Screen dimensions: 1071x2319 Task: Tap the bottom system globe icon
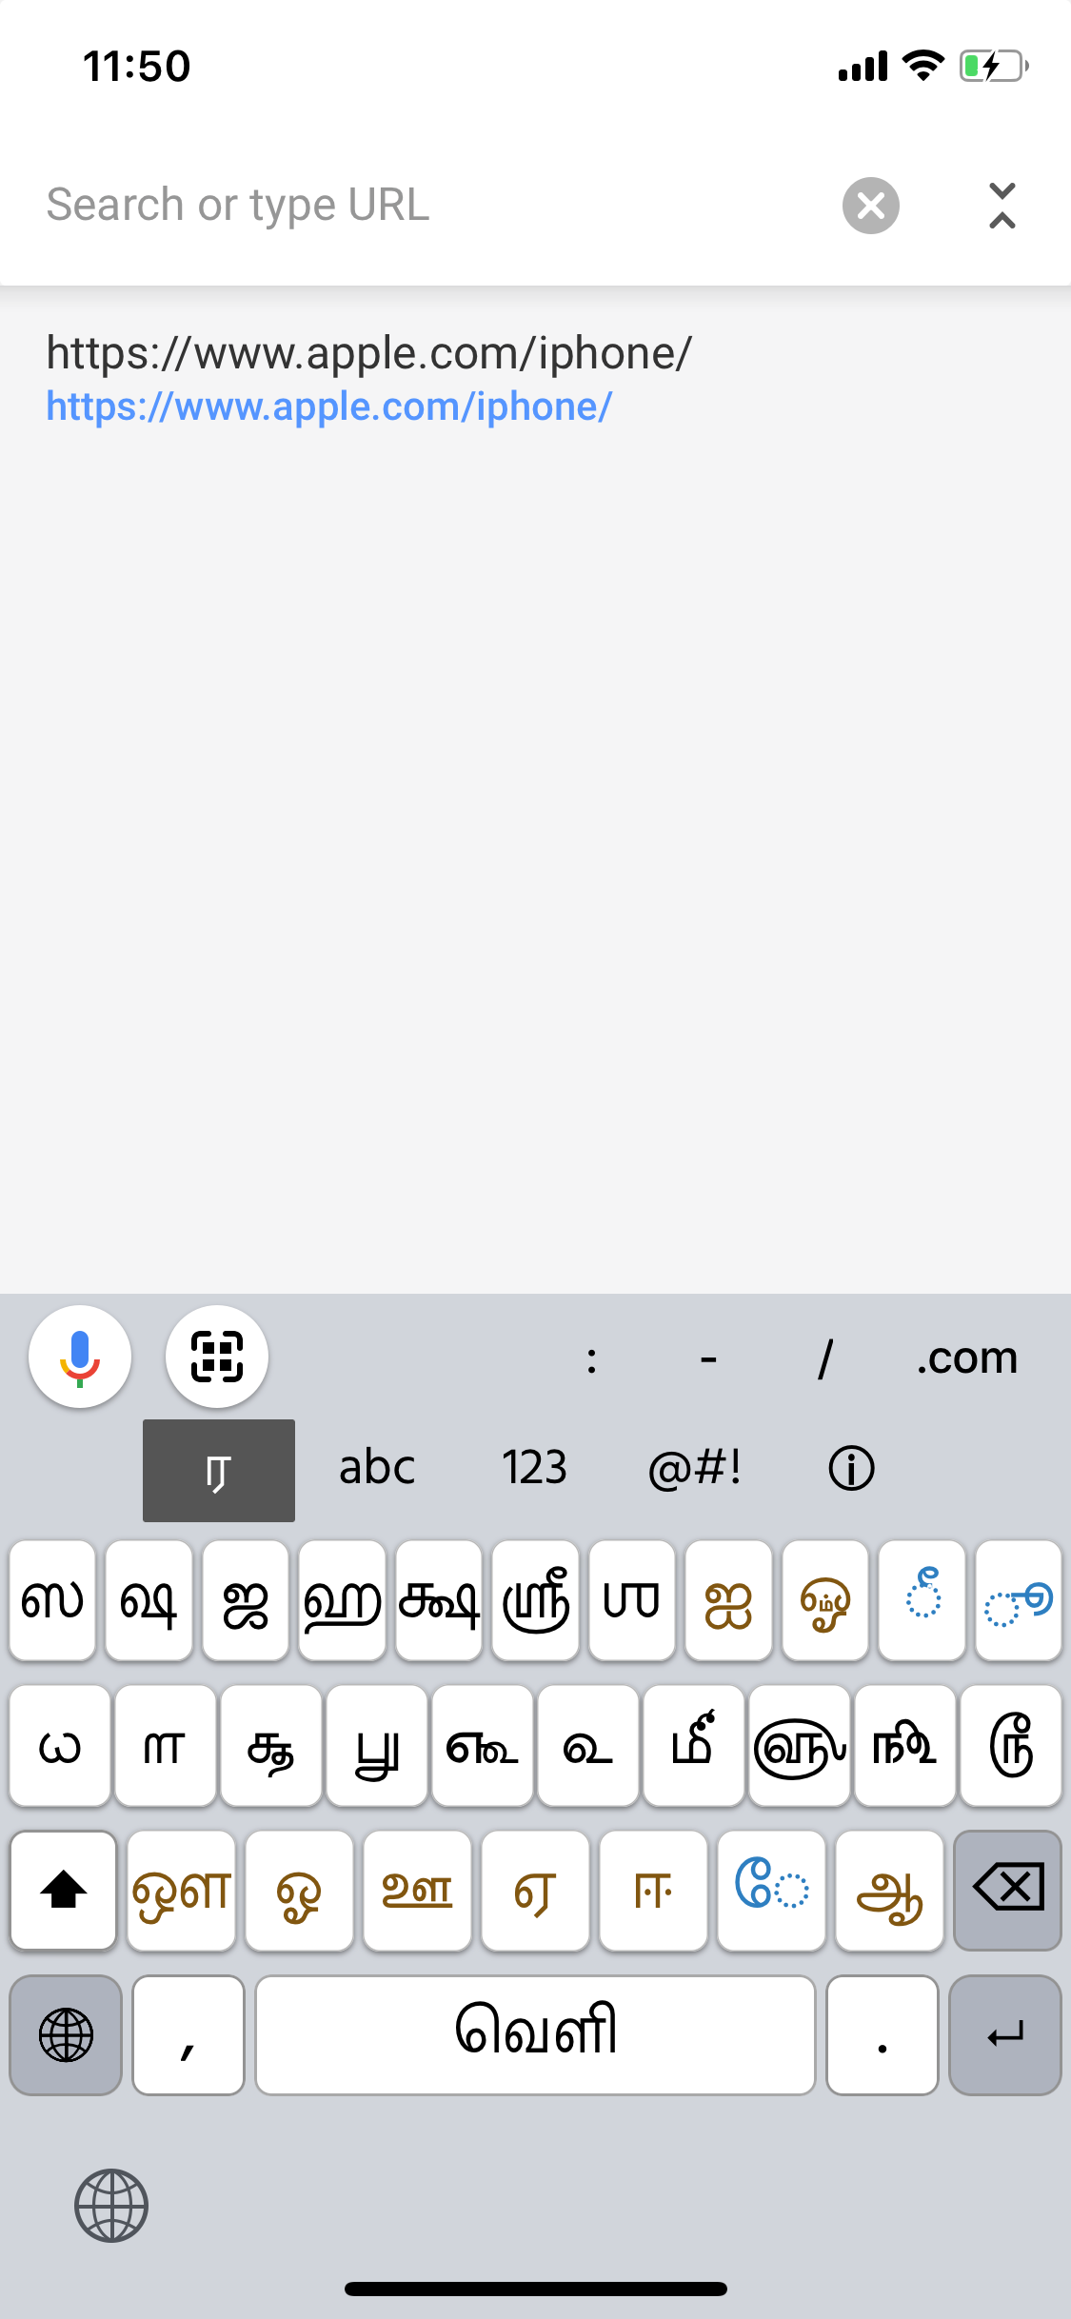click(x=111, y=2206)
